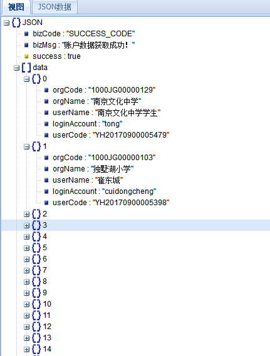Screen dimensions: 270x356
Task: Expand data item 2
Action: tap(26, 215)
